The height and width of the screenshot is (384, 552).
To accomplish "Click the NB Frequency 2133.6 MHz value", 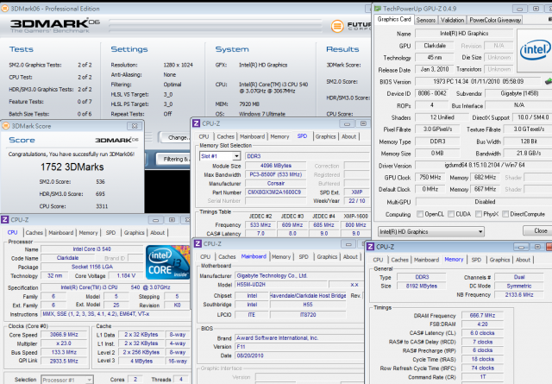I will (x=519, y=294).
